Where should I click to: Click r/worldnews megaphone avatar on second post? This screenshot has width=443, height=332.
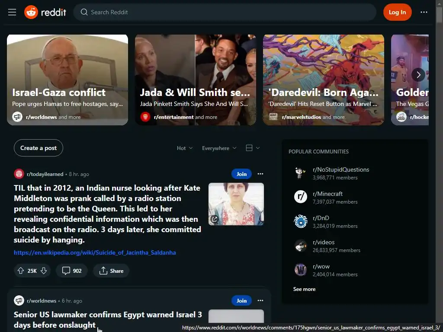point(19,300)
